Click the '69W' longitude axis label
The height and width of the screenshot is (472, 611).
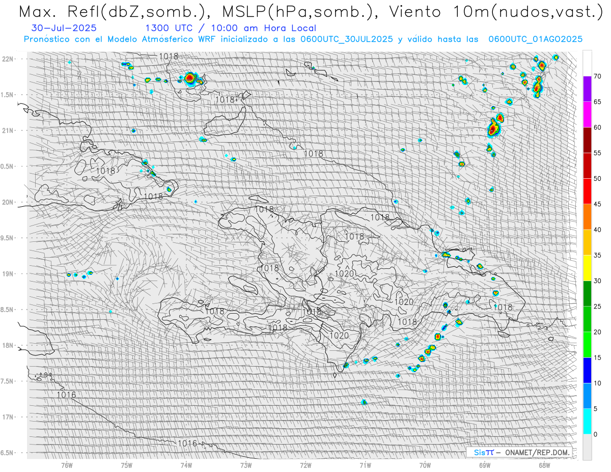tap(485, 465)
